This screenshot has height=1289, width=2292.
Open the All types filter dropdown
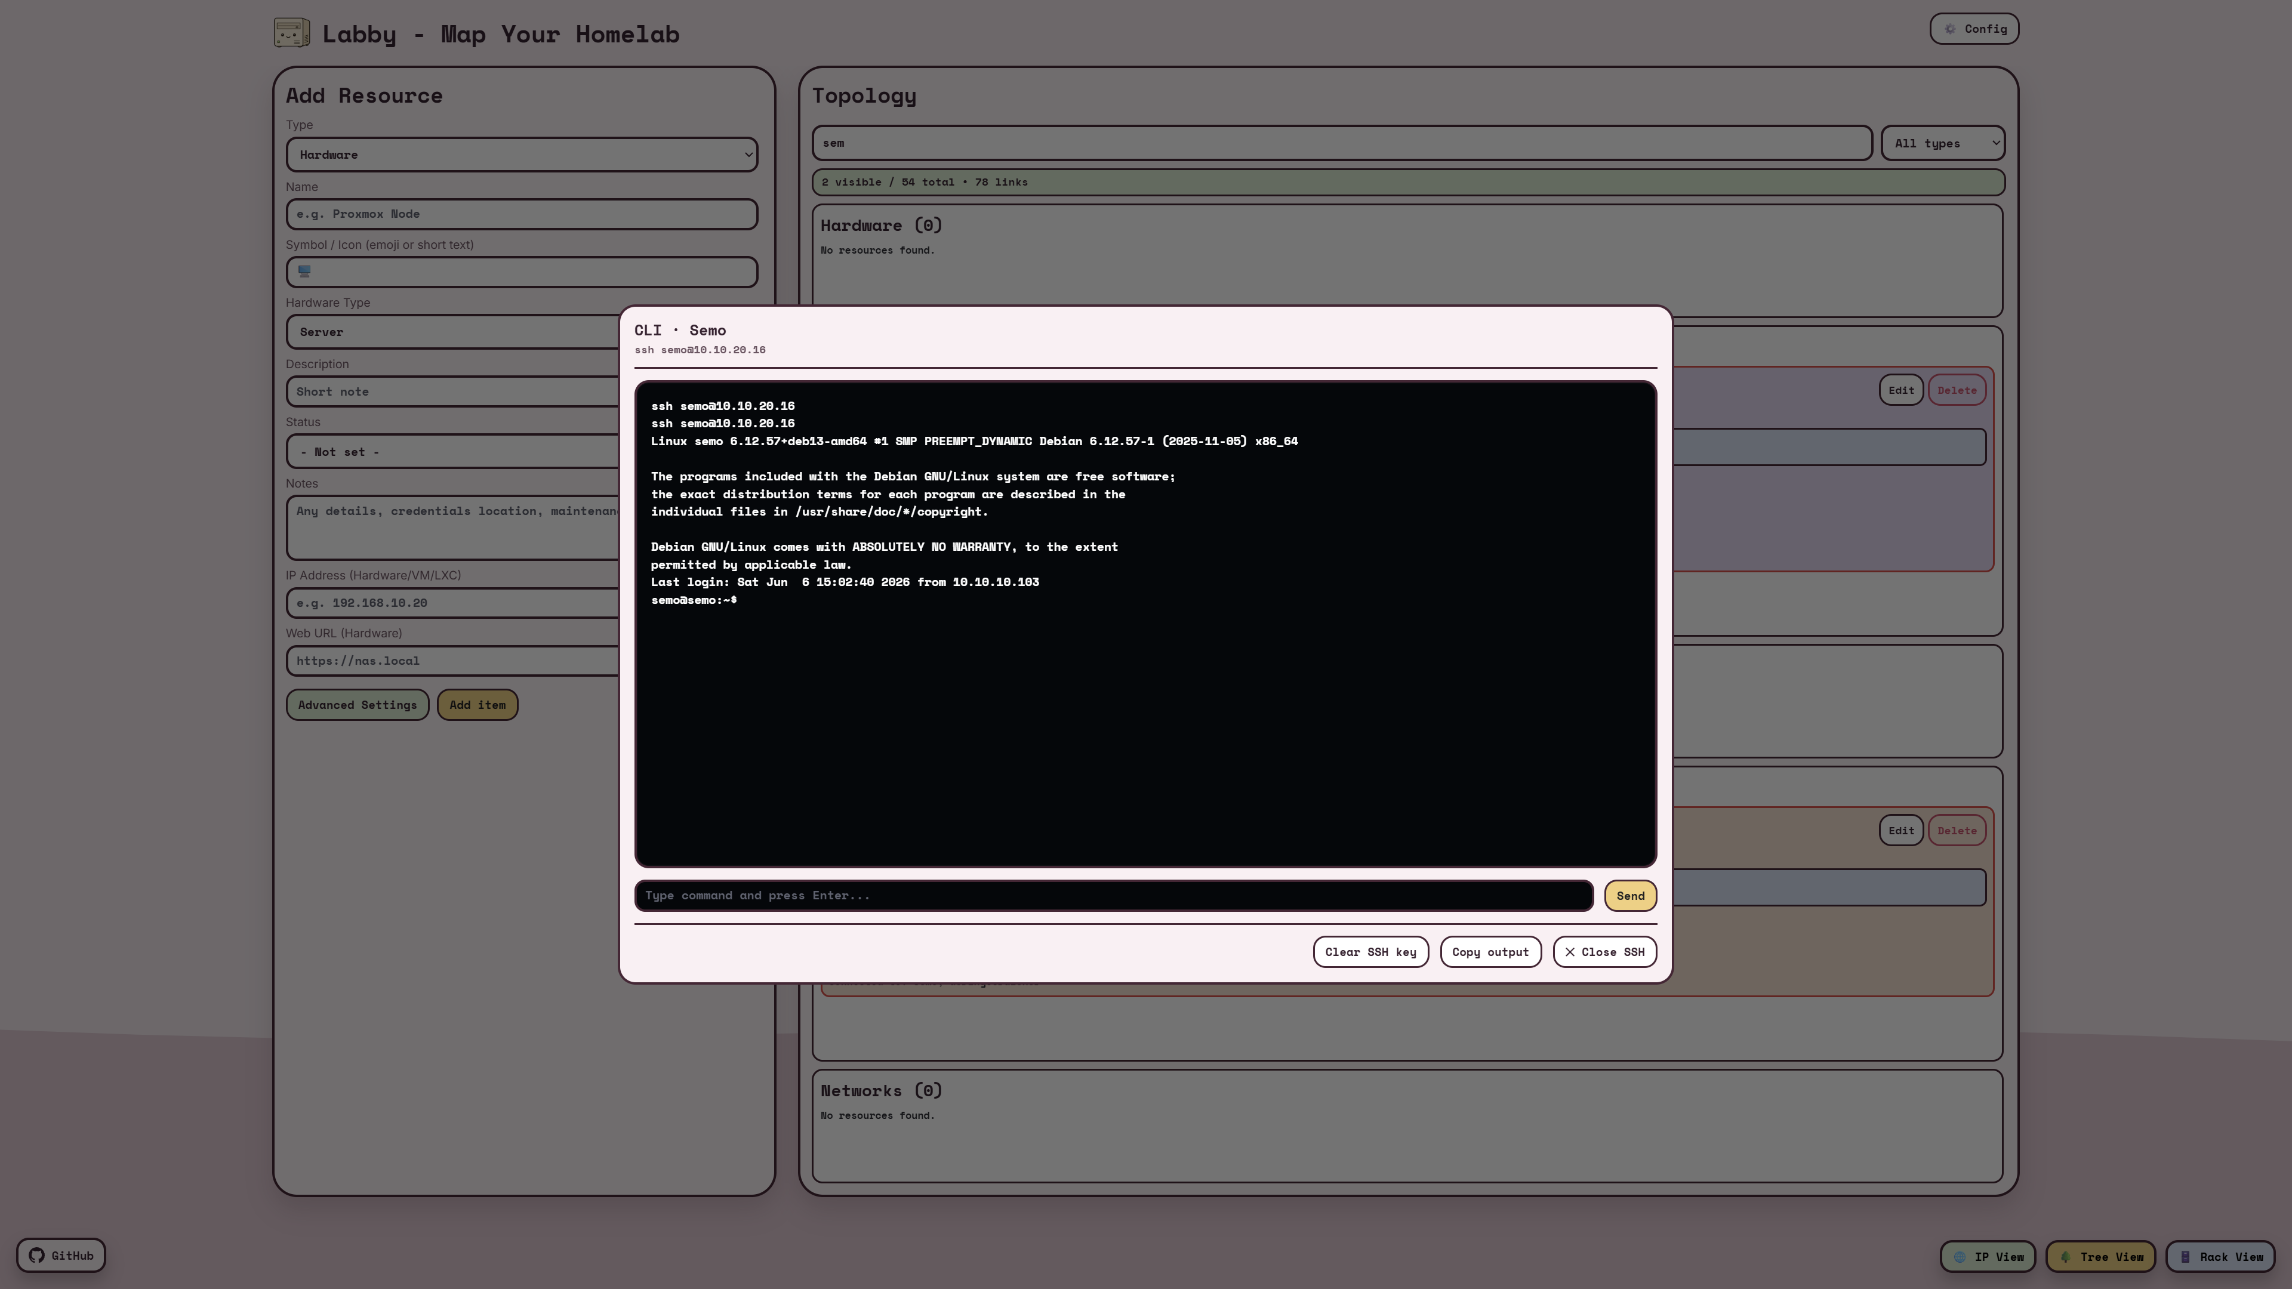pyautogui.click(x=1942, y=143)
